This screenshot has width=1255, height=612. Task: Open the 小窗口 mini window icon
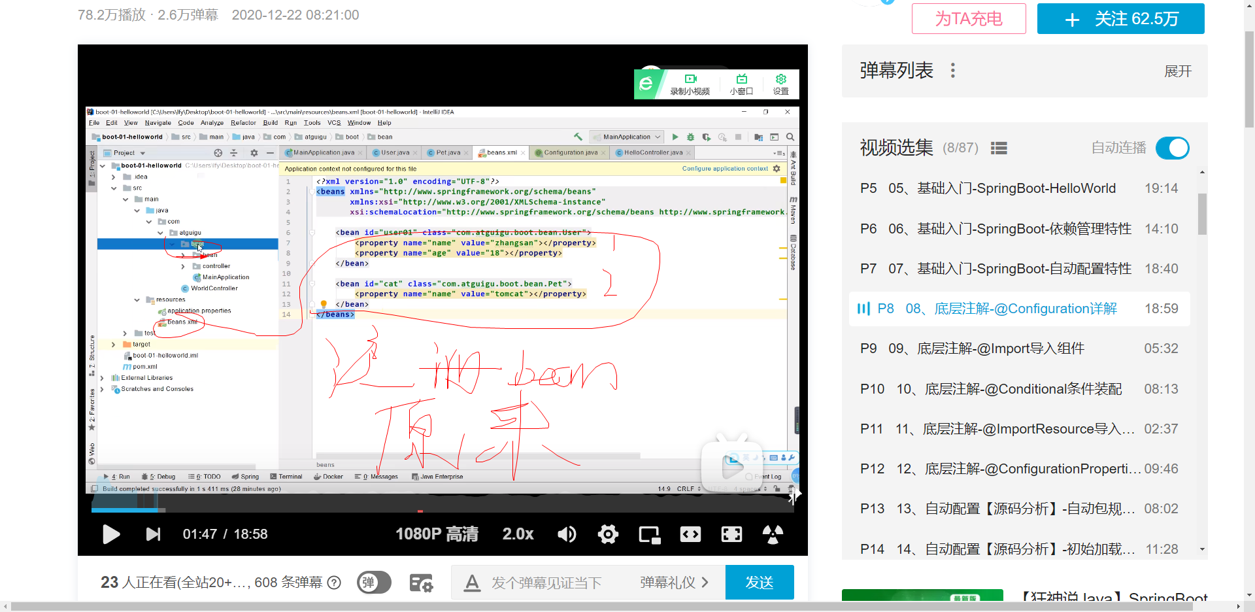coord(741,84)
